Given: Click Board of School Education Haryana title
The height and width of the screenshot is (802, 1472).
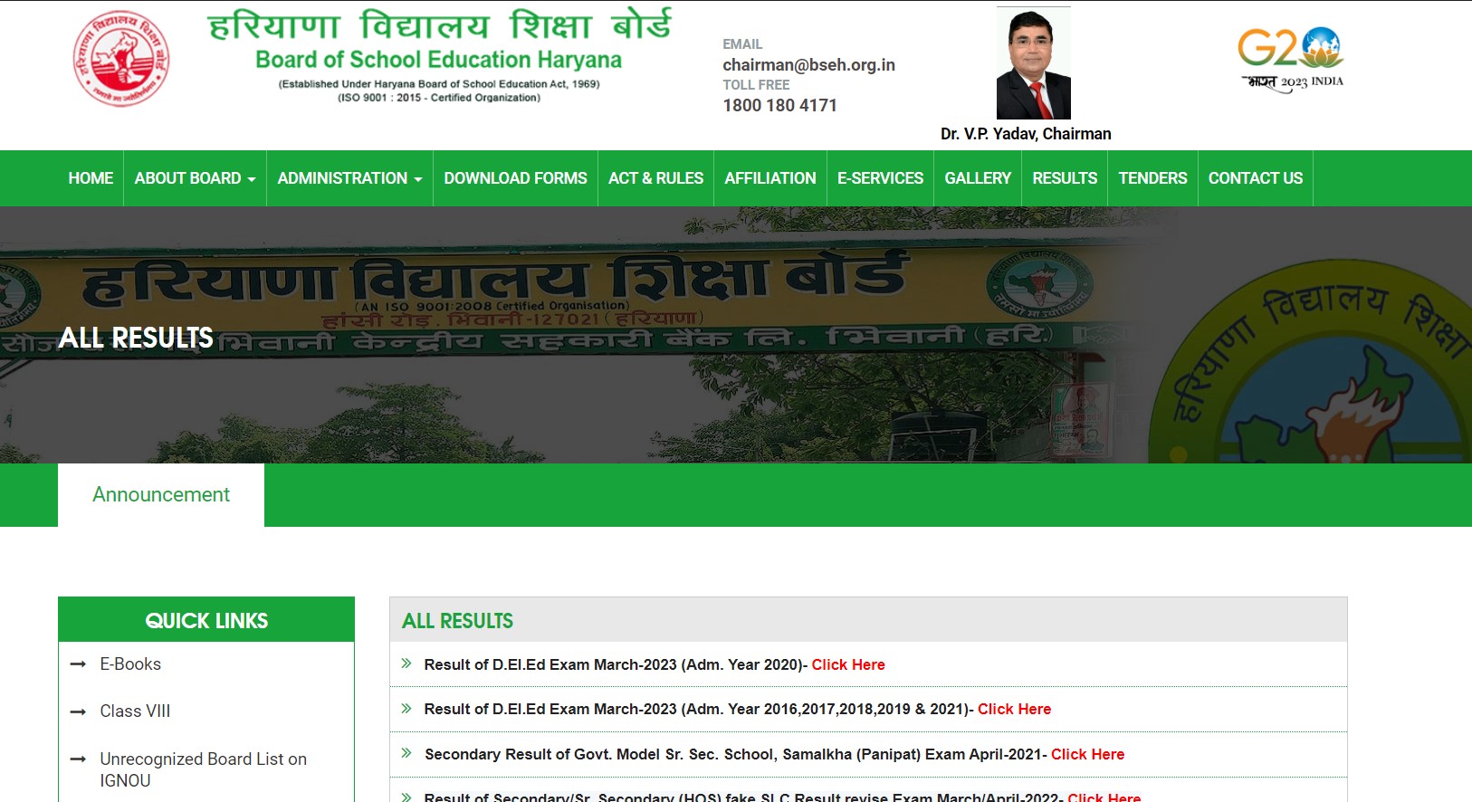Looking at the screenshot, I should pos(438,60).
